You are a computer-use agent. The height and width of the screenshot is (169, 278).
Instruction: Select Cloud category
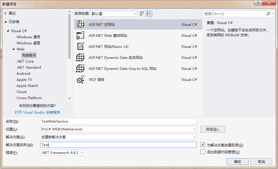[22, 92]
